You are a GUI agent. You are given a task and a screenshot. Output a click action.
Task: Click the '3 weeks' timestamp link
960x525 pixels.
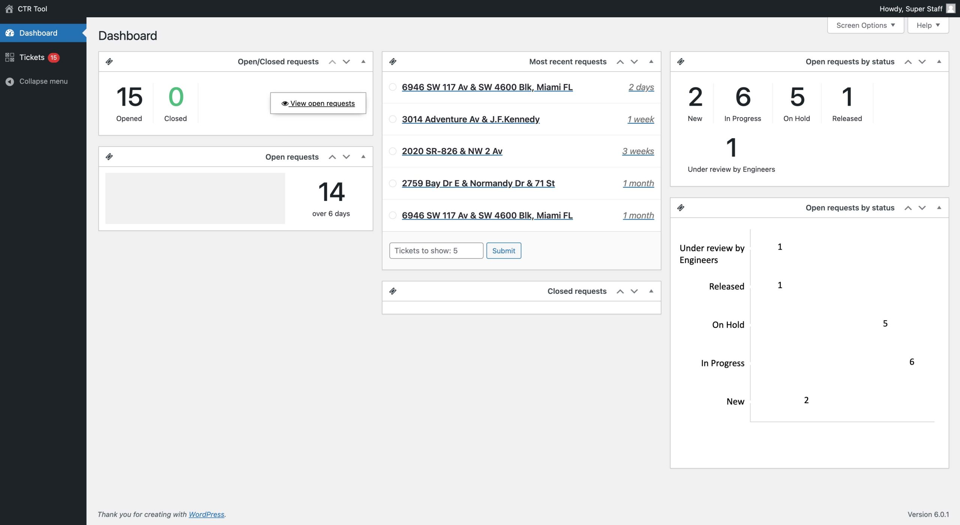click(x=638, y=151)
